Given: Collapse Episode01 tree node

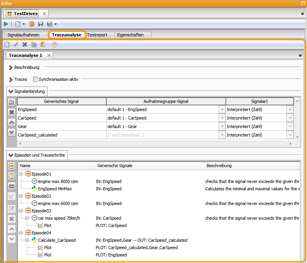Looking at the screenshot, I should click(21, 174).
